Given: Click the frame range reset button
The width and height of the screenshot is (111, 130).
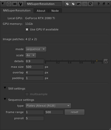Looking at the screenshot, I should pos(75,112).
